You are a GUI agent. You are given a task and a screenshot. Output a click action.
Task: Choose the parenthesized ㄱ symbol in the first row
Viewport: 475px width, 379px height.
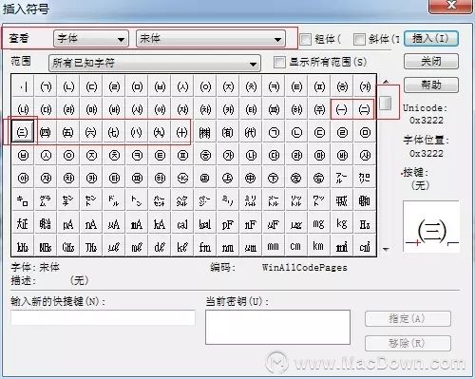coord(46,86)
